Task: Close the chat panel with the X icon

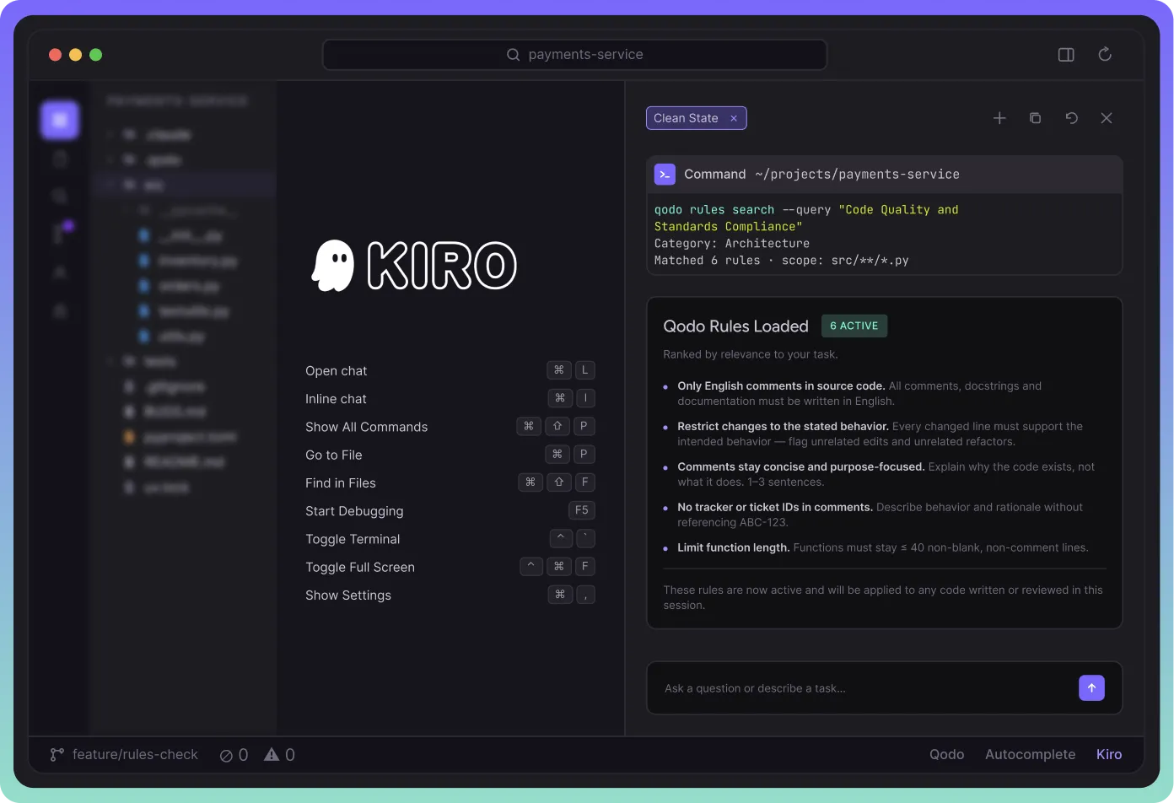Action: point(1107,118)
